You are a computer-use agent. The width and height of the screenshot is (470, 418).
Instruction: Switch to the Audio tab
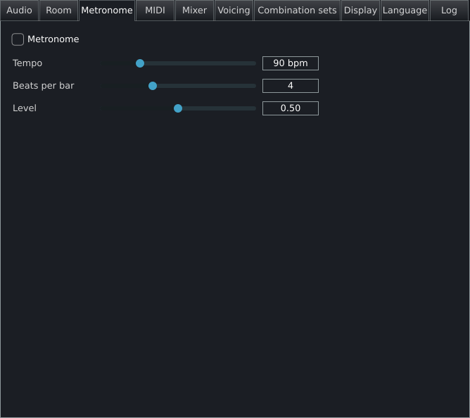coord(20,11)
